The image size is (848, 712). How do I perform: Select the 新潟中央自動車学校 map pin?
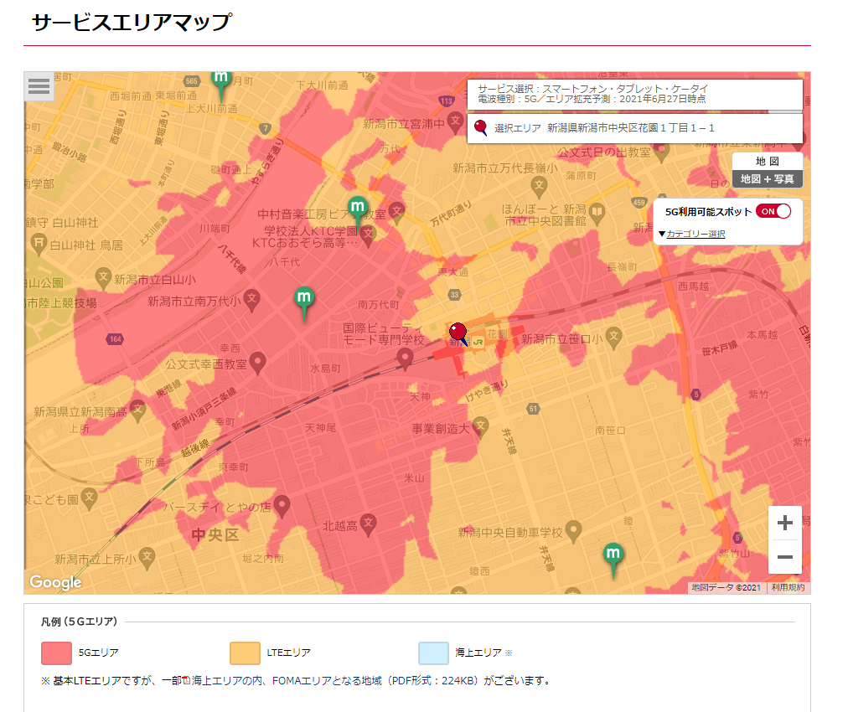573,531
